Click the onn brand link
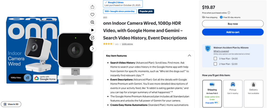Image resolution: width=268 pixels, height=108 pixels. point(105,17)
